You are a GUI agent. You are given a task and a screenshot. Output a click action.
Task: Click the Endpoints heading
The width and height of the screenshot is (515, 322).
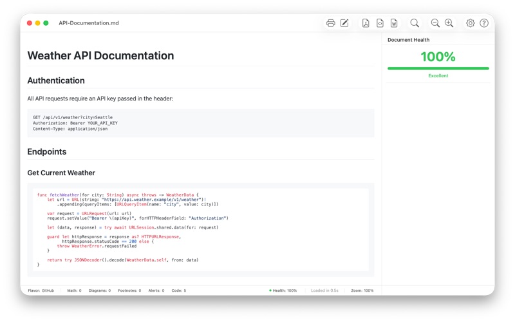tap(46, 151)
